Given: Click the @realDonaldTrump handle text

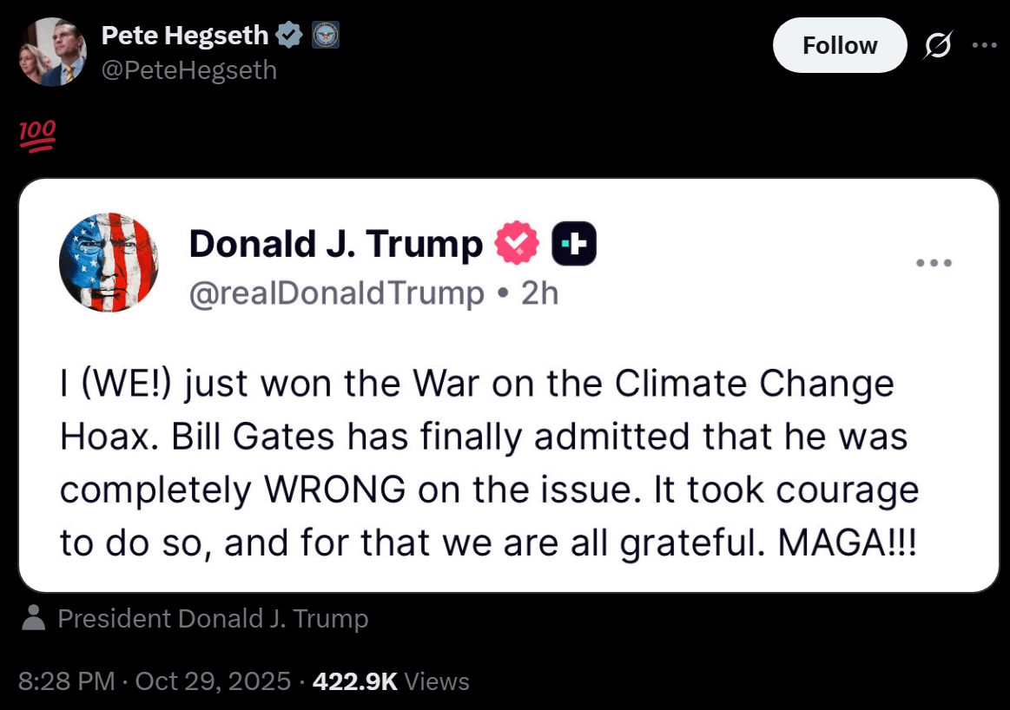Looking at the screenshot, I should 337,294.
